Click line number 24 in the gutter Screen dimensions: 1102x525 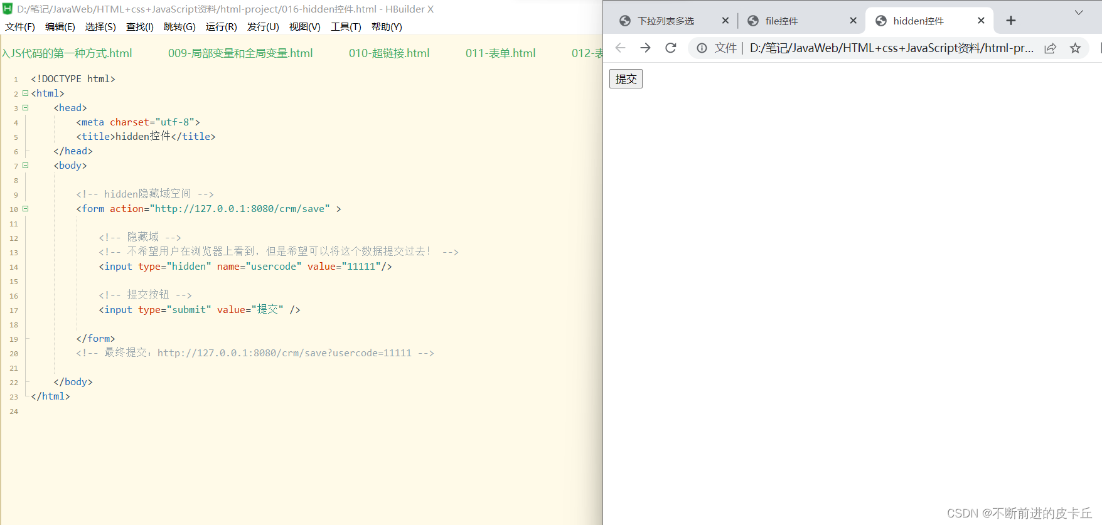(x=14, y=411)
